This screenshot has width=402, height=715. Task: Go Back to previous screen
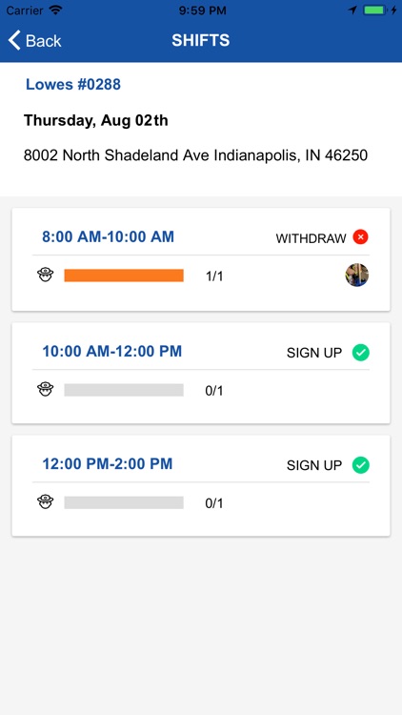coord(34,40)
